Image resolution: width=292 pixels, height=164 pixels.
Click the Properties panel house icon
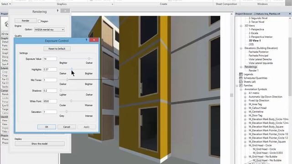pos(6,24)
